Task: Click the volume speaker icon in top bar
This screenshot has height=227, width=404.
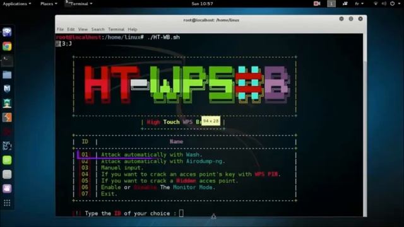Action: coord(384,4)
